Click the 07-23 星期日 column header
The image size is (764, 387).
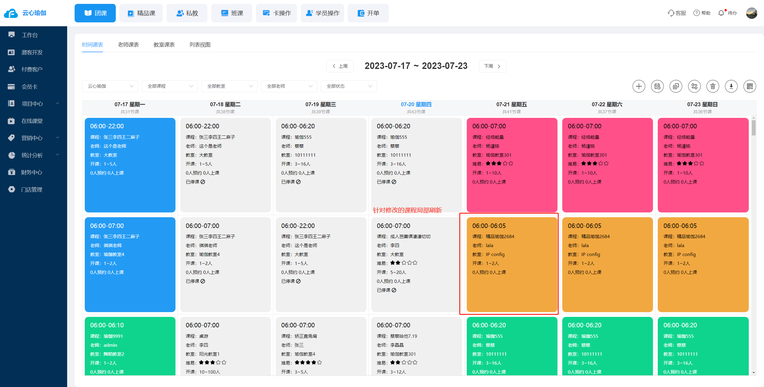pyautogui.click(x=703, y=108)
